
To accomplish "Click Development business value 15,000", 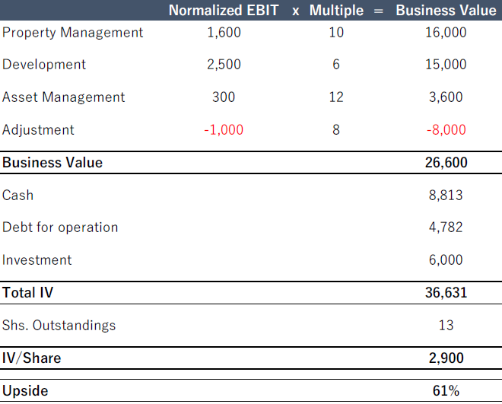I will [x=446, y=65].
